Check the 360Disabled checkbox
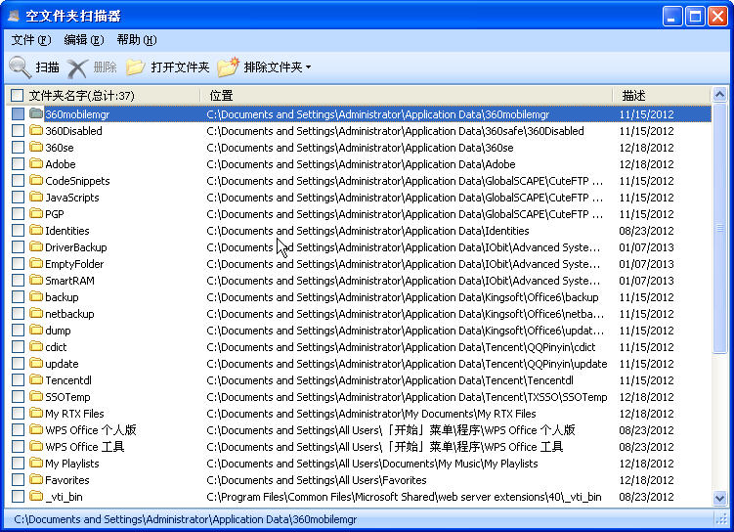 (18, 131)
